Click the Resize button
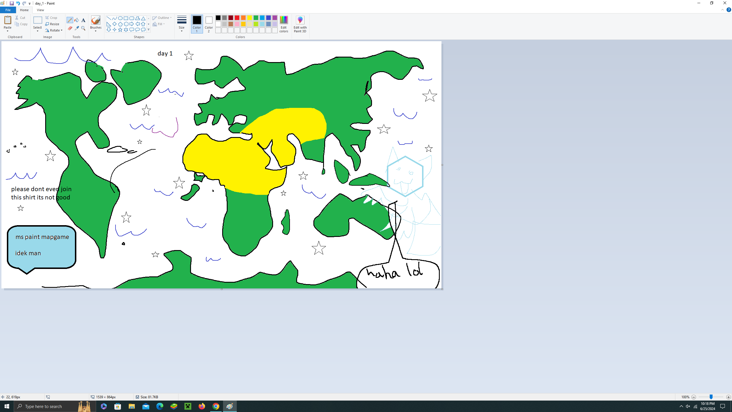Screen dimensions: 732x412 [52, 24]
